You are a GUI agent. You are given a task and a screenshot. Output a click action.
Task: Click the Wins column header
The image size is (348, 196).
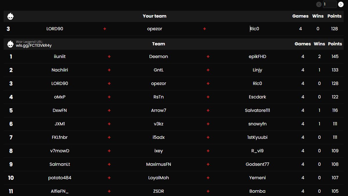pos(319,44)
